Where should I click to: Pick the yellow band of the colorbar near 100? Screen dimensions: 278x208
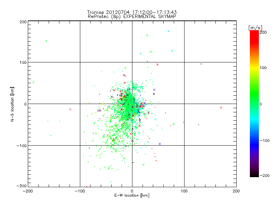point(254,68)
